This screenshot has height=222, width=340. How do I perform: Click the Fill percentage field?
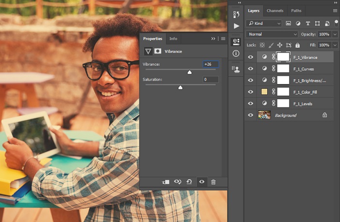pyautogui.click(x=324, y=45)
